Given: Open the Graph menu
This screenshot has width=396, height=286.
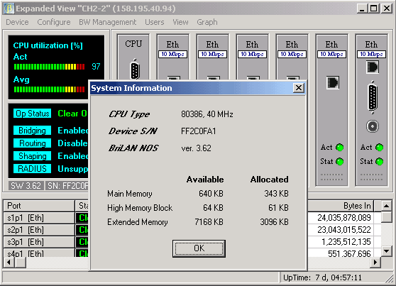Looking at the screenshot, I should tap(207, 22).
